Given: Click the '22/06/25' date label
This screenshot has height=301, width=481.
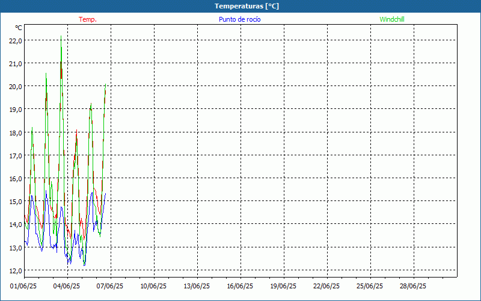Looking at the screenshot, I should (326, 287).
